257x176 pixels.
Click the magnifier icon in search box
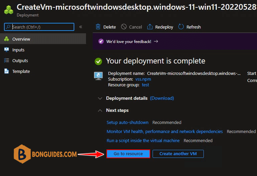[x=8, y=27]
